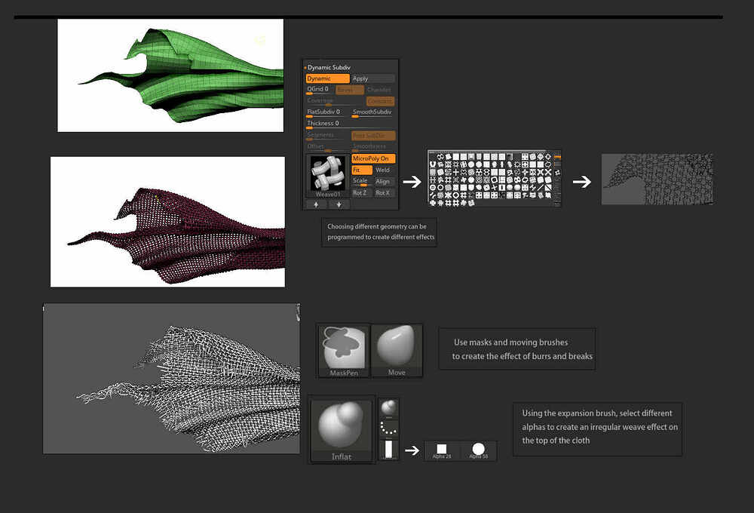Image resolution: width=754 pixels, height=513 pixels.
Task: Toggle the Dynamic subdivision button
Action: pos(327,78)
